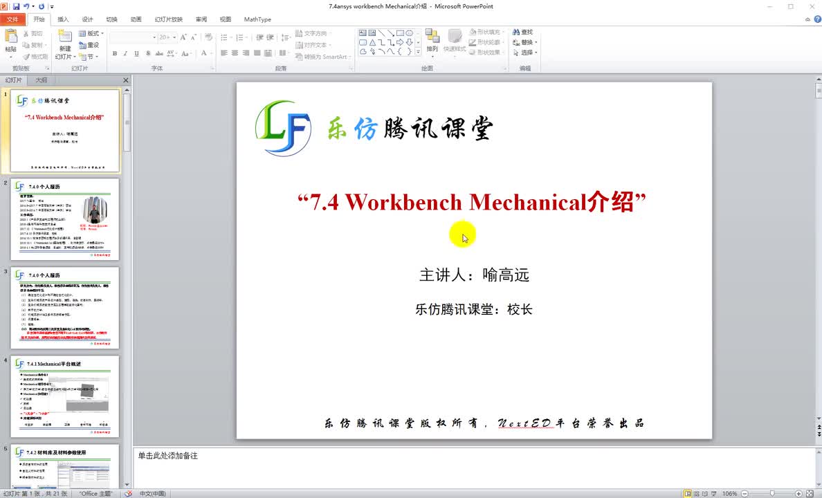The width and height of the screenshot is (822, 498).
Task: Open the Layout (版式) dropdown
Action: pyautogui.click(x=91, y=33)
